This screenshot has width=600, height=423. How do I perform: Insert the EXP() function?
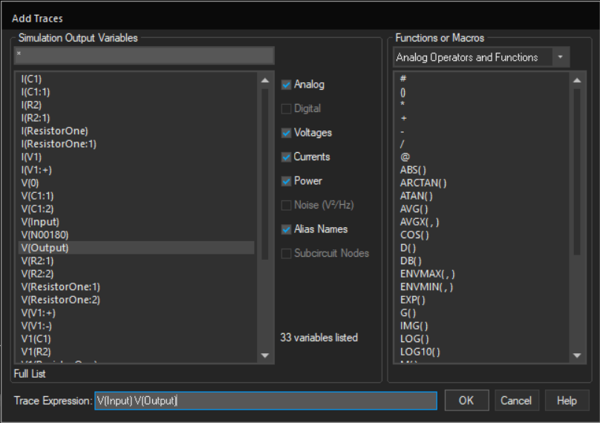tap(413, 300)
